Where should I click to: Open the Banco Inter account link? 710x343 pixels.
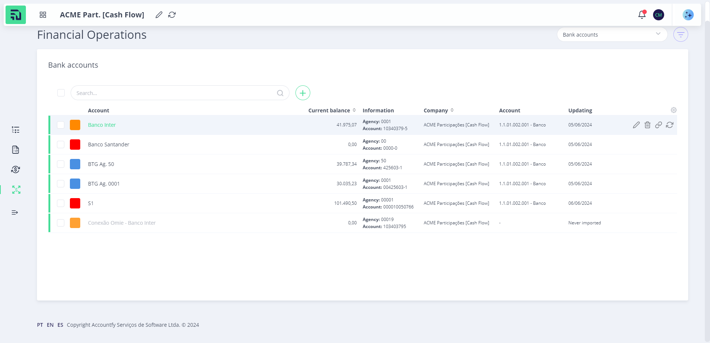tap(102, 125)
